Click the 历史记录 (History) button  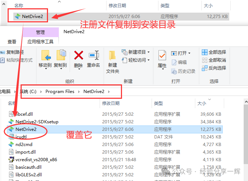point(183,71)
